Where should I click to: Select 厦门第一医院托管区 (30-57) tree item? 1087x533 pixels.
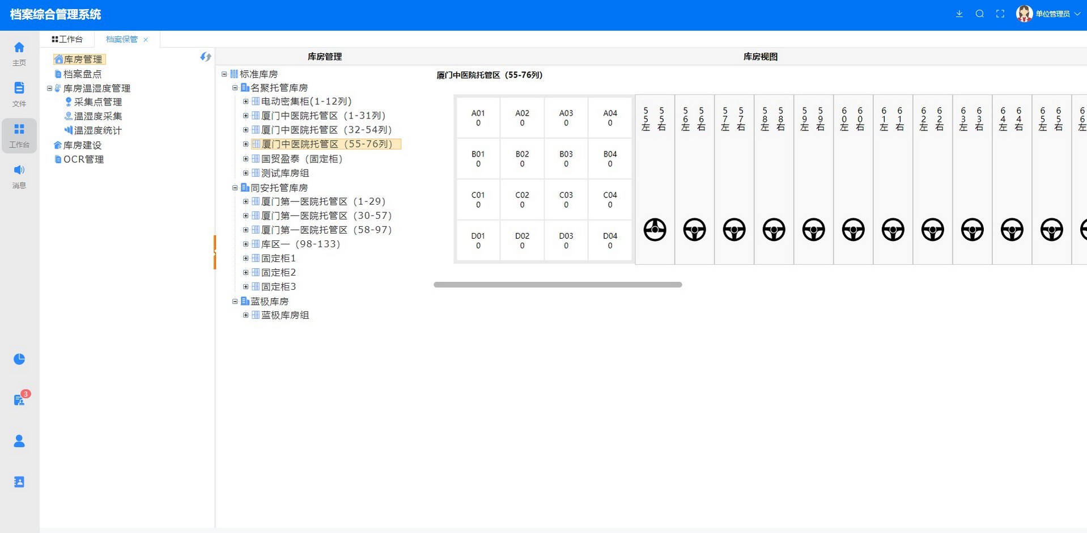pos(326,215)
